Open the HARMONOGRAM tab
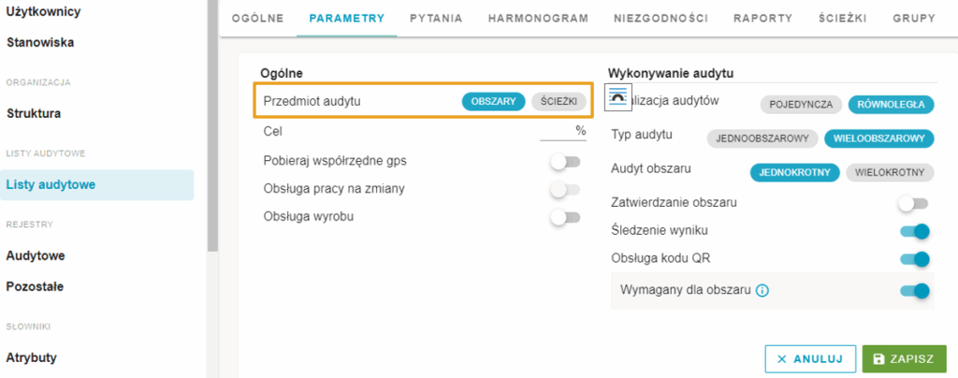This screenshot has height=378, width=958. (x=538, y=19)
